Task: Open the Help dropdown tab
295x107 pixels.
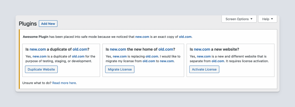Action: pyautogui.click(x=267, y=19)
